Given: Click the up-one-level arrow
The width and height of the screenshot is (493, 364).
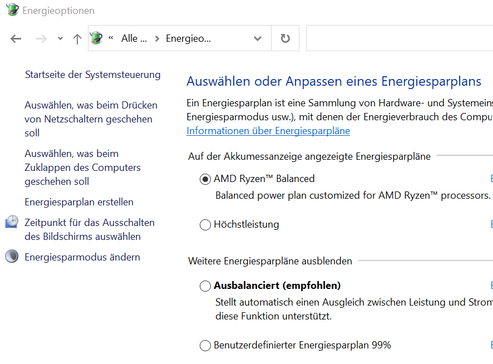Looking at the screenshot, I should tap(77, 38).
